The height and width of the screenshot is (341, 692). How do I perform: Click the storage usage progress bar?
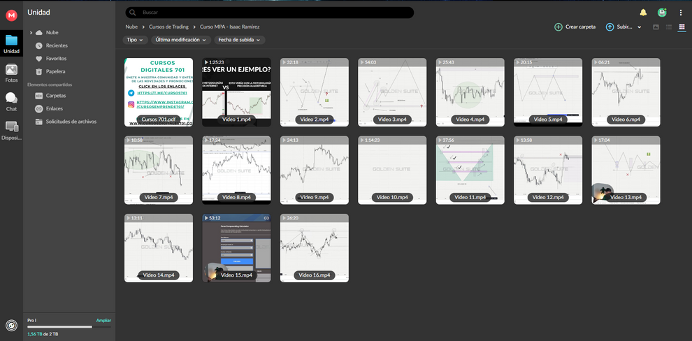[69, 326]
